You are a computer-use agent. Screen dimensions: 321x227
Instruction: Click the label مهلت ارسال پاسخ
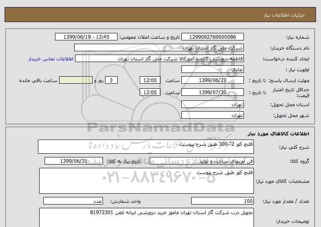point(289,80)
